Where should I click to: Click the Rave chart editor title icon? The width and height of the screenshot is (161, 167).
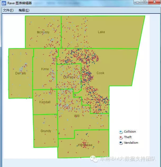(x=4, y=3)
